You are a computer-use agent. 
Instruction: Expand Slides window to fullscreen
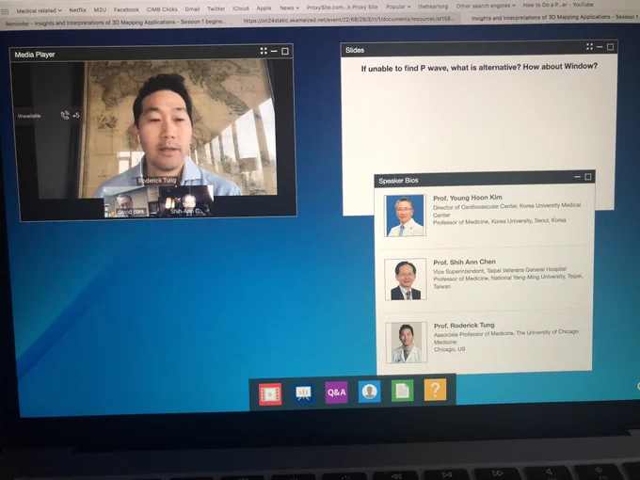coord(589,46)
